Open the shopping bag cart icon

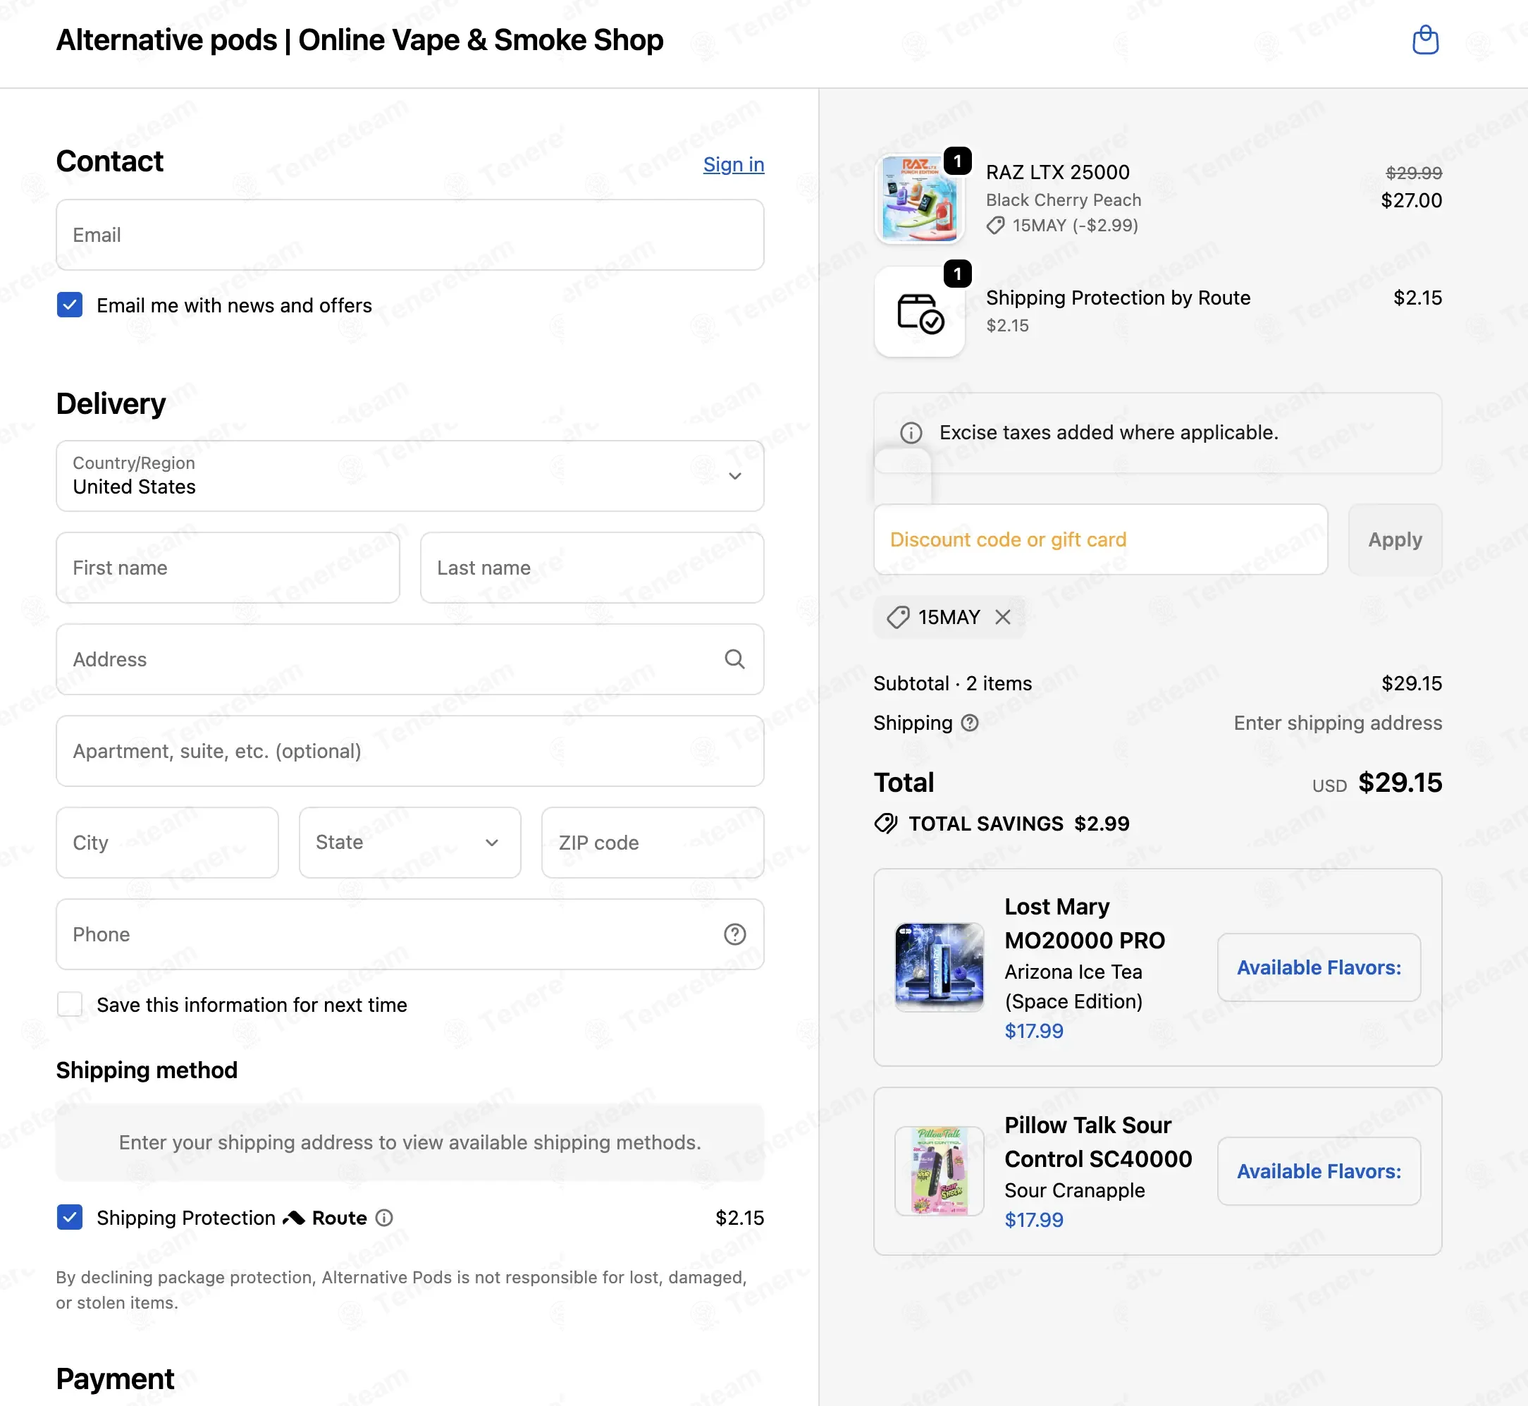coord(1424,40)
